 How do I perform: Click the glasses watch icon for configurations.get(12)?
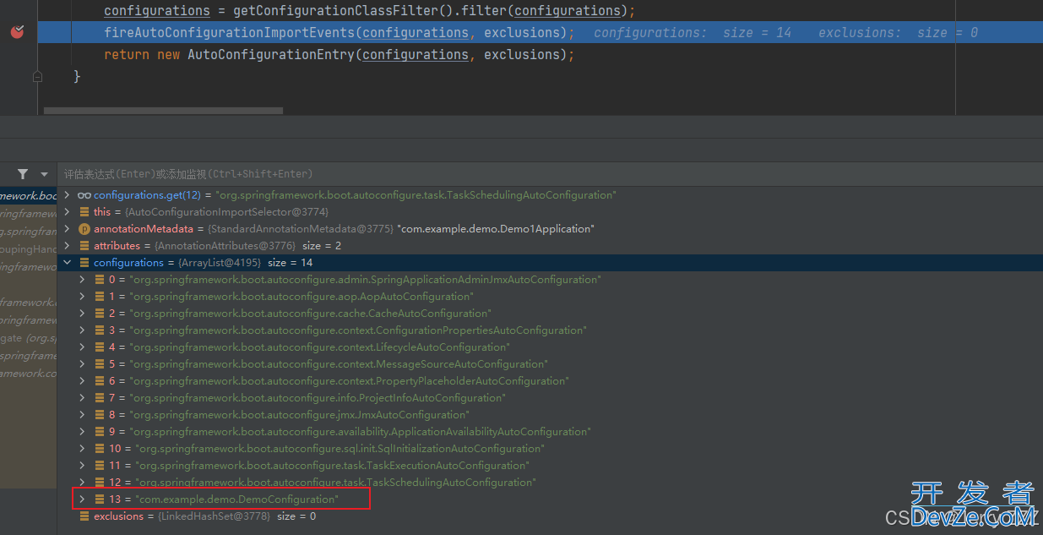tap(84, 195)
